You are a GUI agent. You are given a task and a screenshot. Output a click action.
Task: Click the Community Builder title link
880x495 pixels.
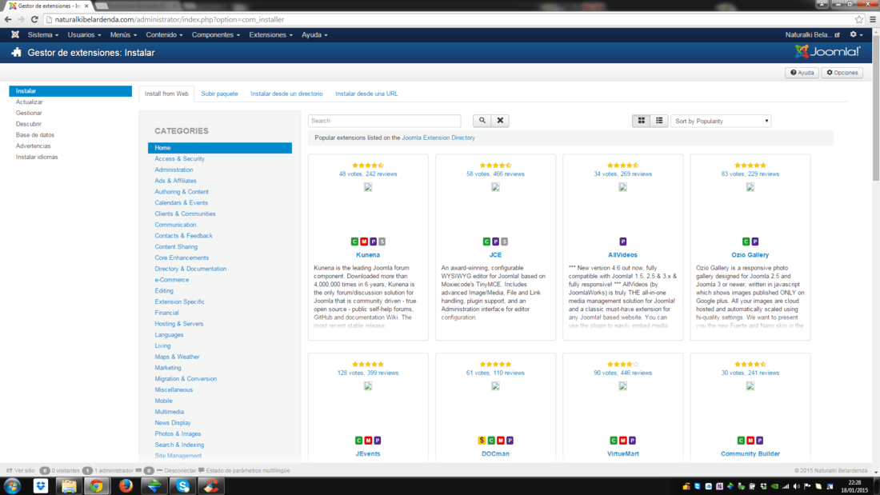coord(750,454)
